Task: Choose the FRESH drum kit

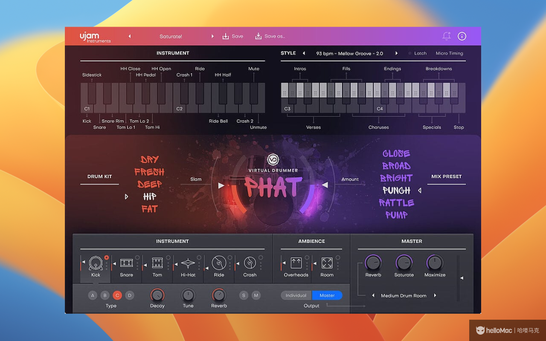Action: (149, 172)
